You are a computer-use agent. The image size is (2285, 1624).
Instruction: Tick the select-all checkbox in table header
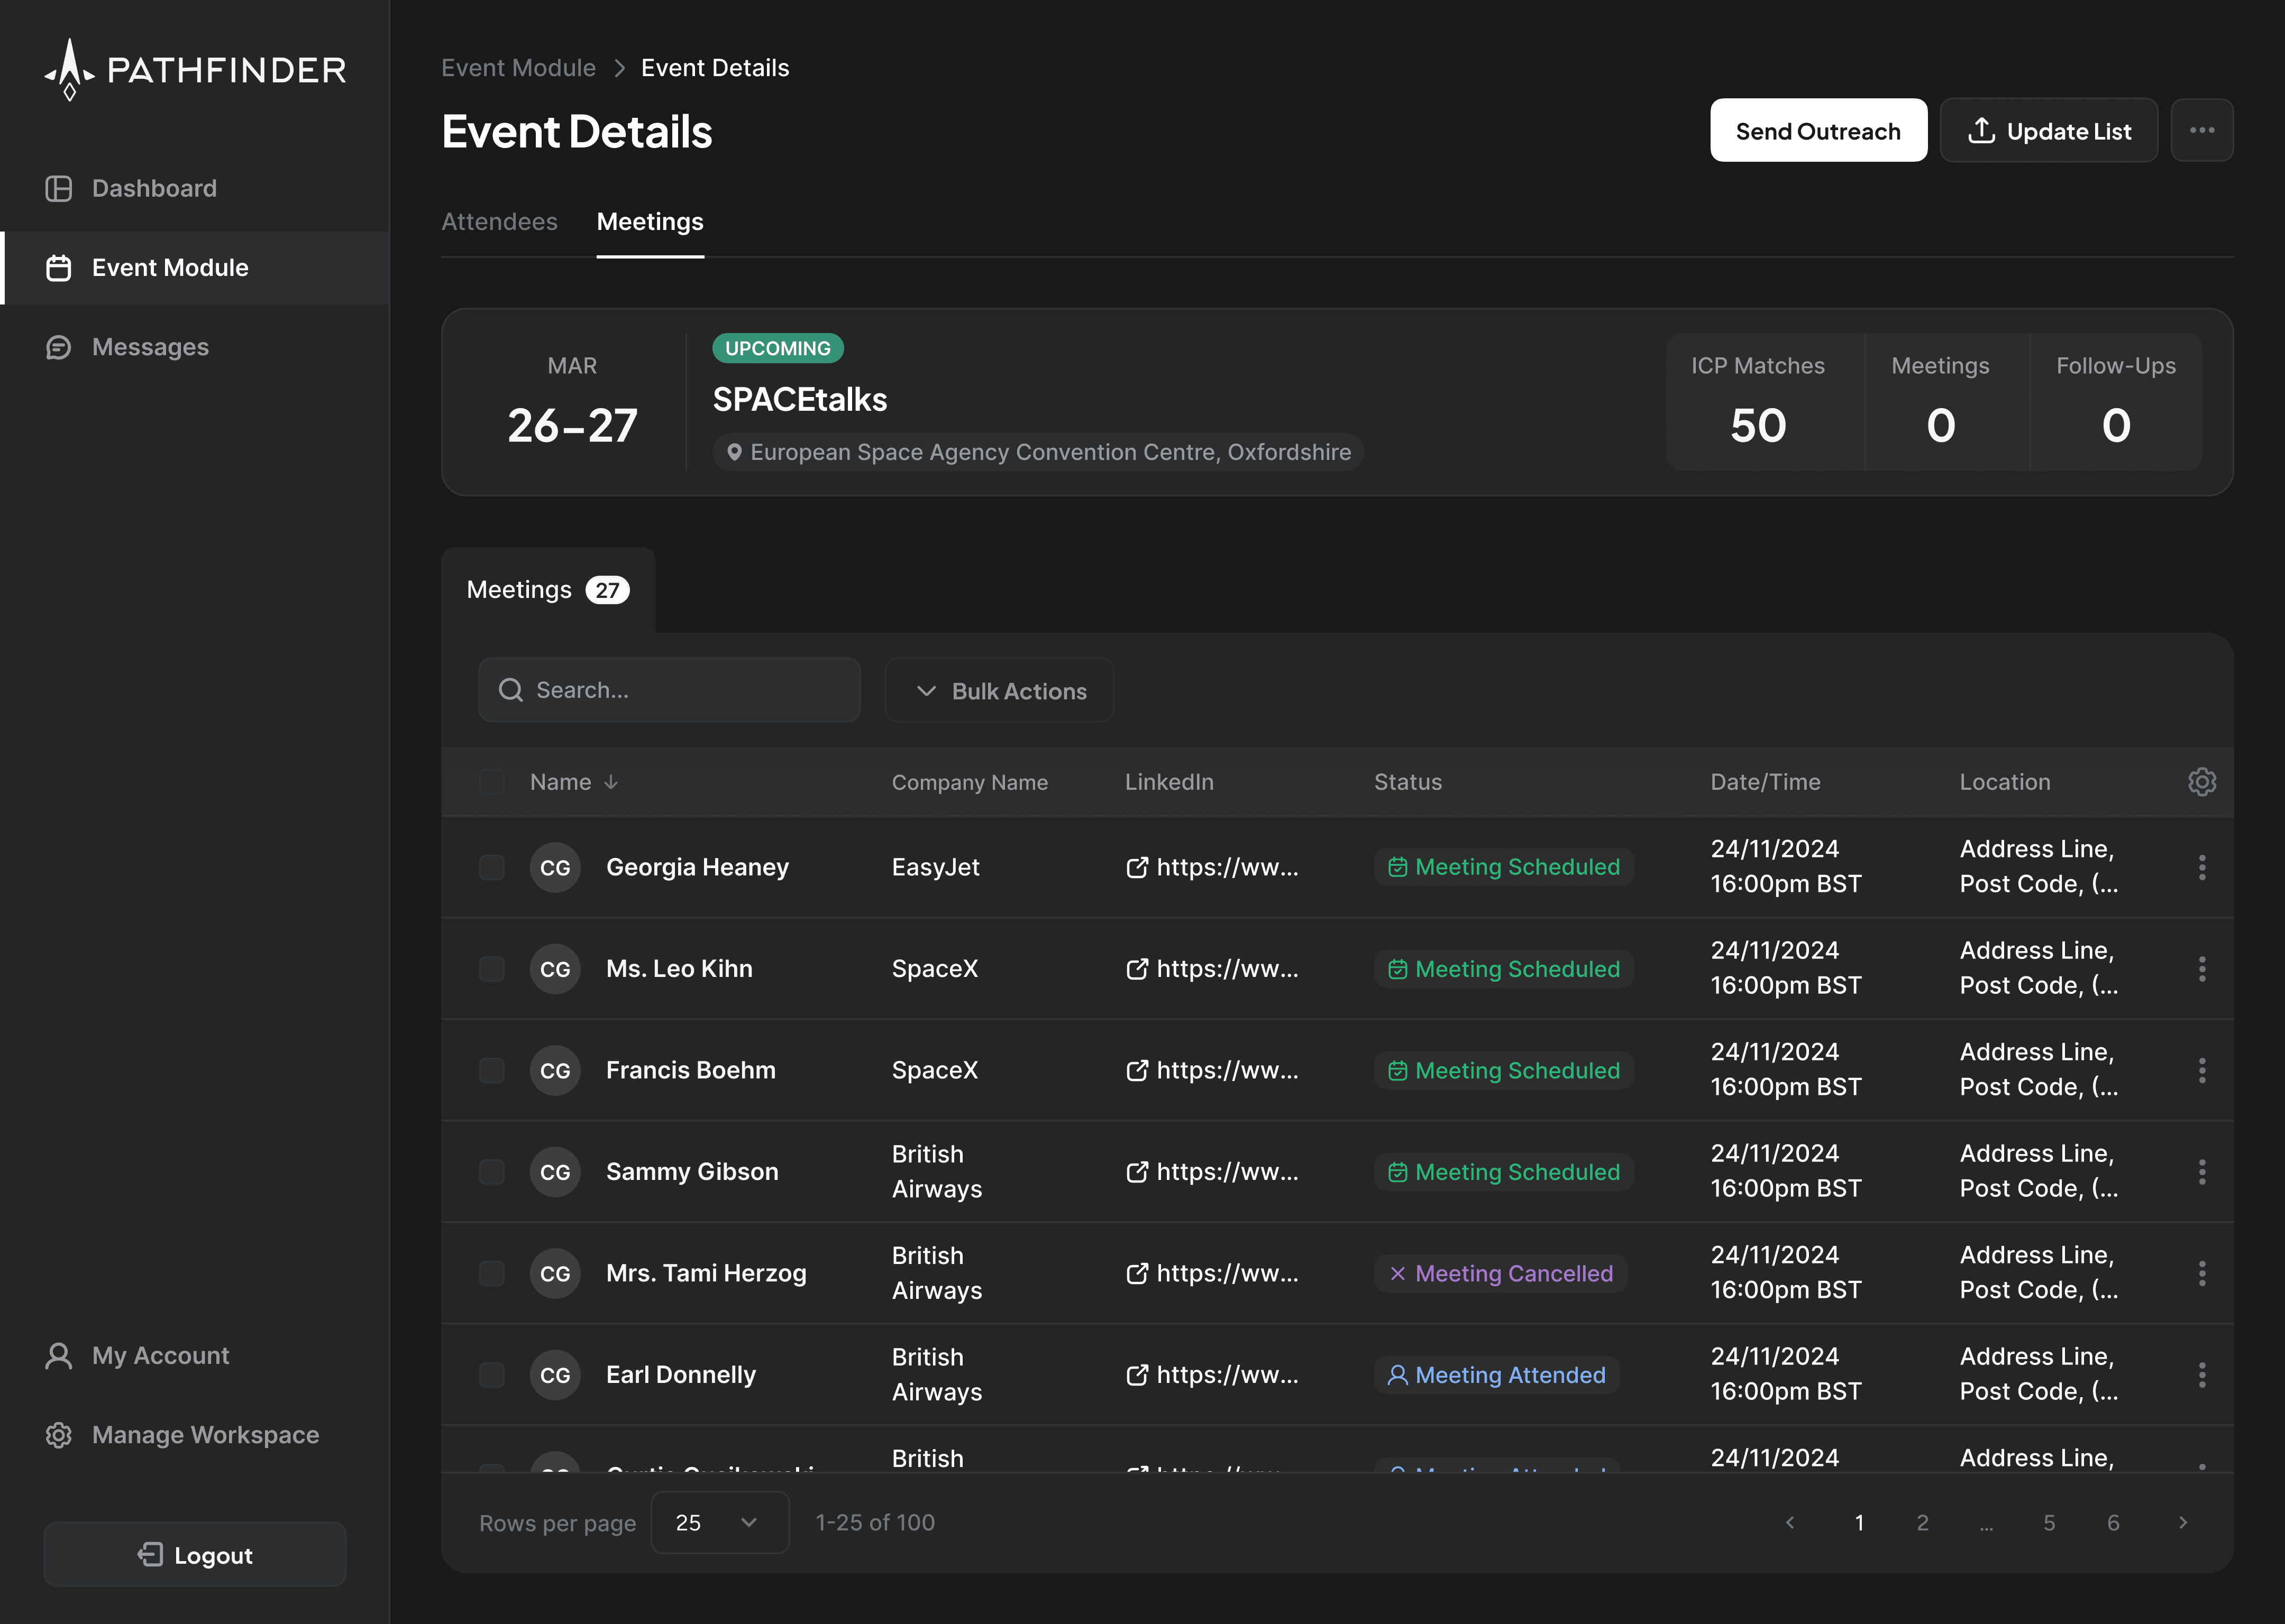pos(491,782)
